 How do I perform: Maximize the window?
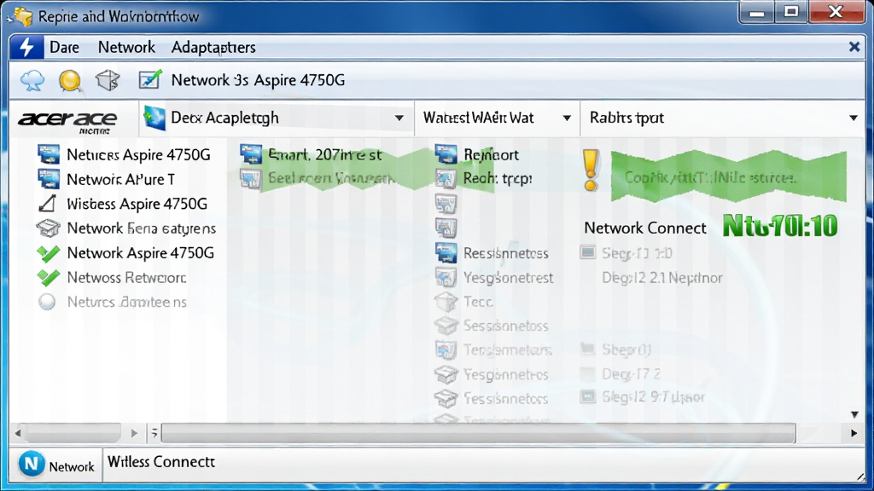791,12
